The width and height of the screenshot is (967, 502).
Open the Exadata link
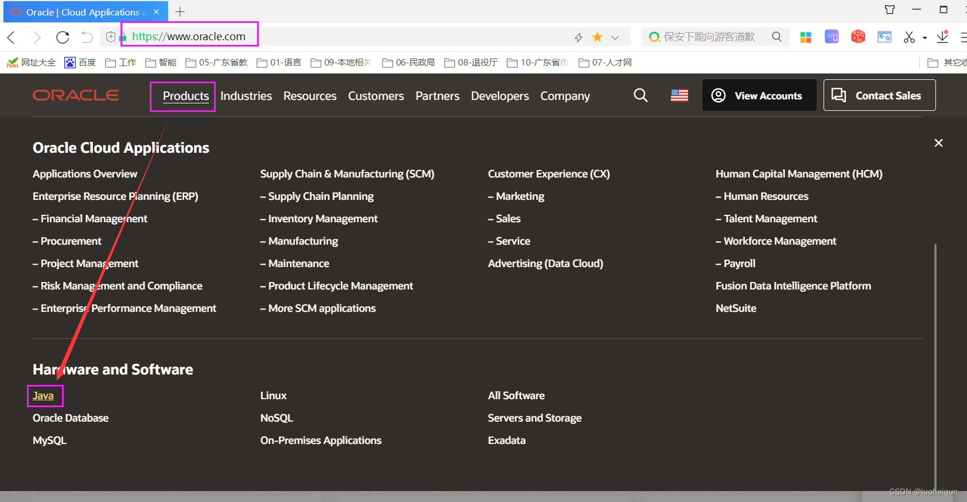[x=507, y=441]
